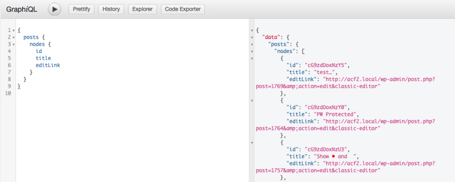Collapse the nodes block at line 3

tap(13, 44)
